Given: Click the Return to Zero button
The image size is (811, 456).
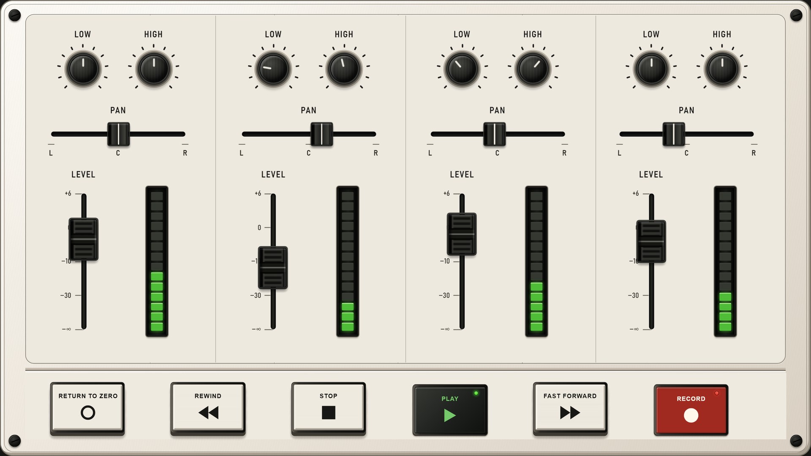Looking at the screenshot, I should point(87,408).
